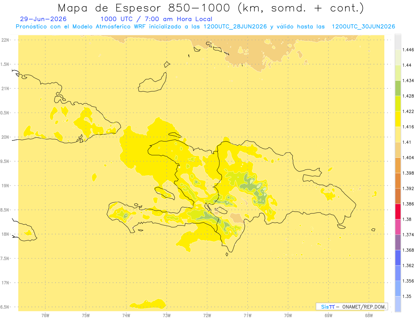414x320 pixels.
Task: Click the latitude label 22N
Action: [6, 40]
